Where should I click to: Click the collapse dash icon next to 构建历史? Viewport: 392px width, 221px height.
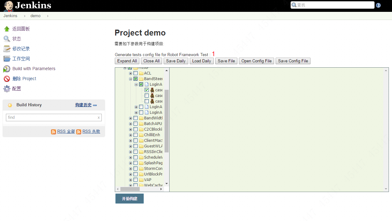coord(95,105)
